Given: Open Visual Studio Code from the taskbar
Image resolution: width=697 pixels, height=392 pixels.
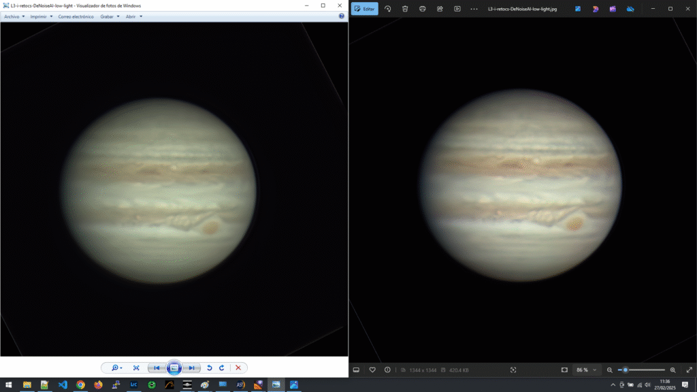Looking at the screenshot, I should click(x=63, y=385).
